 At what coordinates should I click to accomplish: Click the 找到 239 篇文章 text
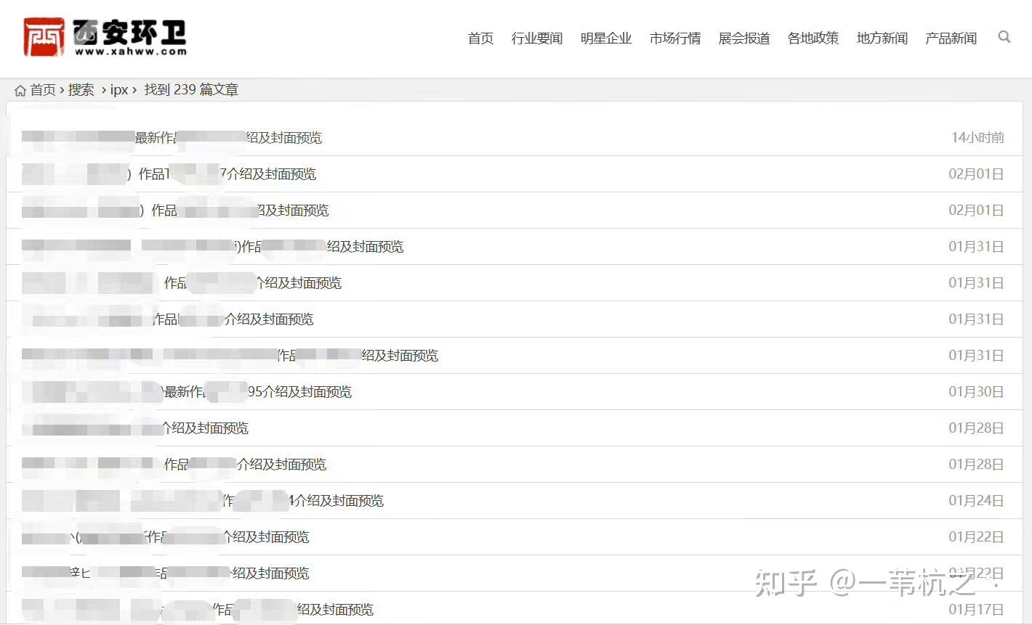[191, 90]
